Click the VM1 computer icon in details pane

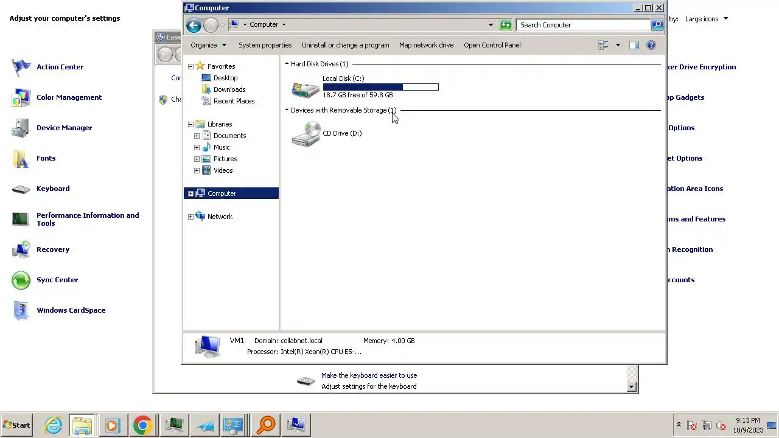point(208,346)
